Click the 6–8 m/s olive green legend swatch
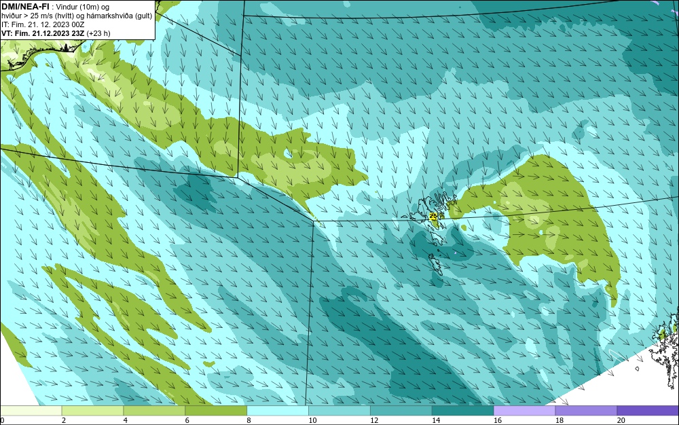Image resolution: width=679 pixels, height=425 pixels. [x=216, y=411]
